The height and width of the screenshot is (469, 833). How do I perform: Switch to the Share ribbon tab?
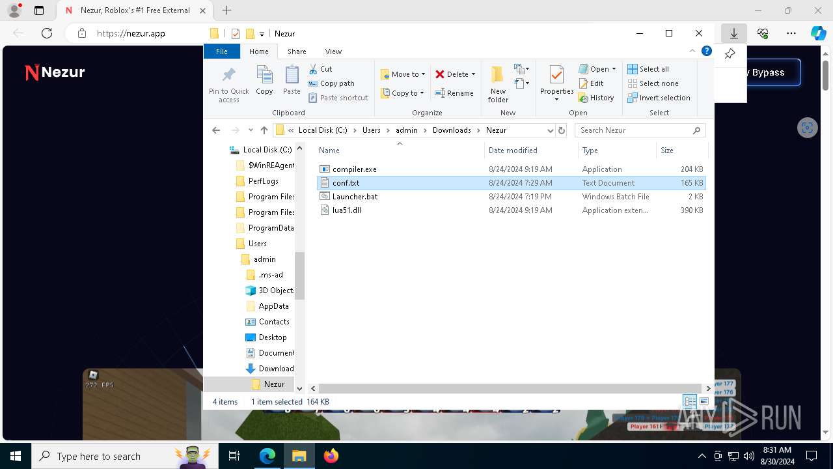pos(297,51)
